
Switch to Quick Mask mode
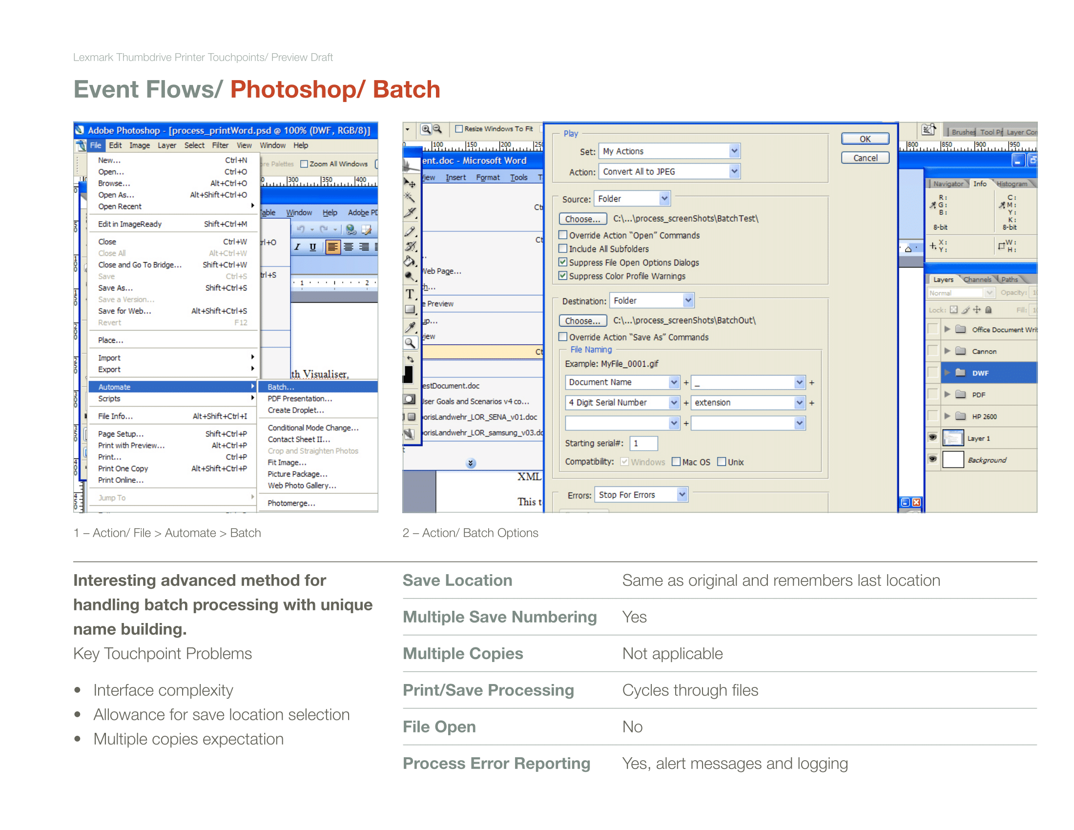click(409, 399)
